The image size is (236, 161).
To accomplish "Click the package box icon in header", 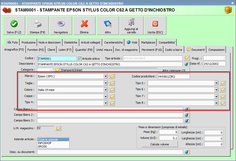I will [x=228, y=10].
